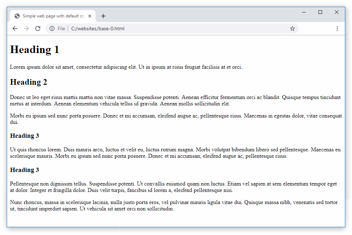352x235 pixels.
Task: Close the Simple web page tab
Action: 90,16
